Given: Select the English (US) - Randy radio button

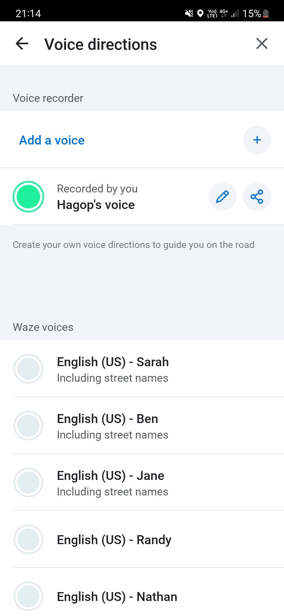Looking at the screenshot, I should 28,539.
